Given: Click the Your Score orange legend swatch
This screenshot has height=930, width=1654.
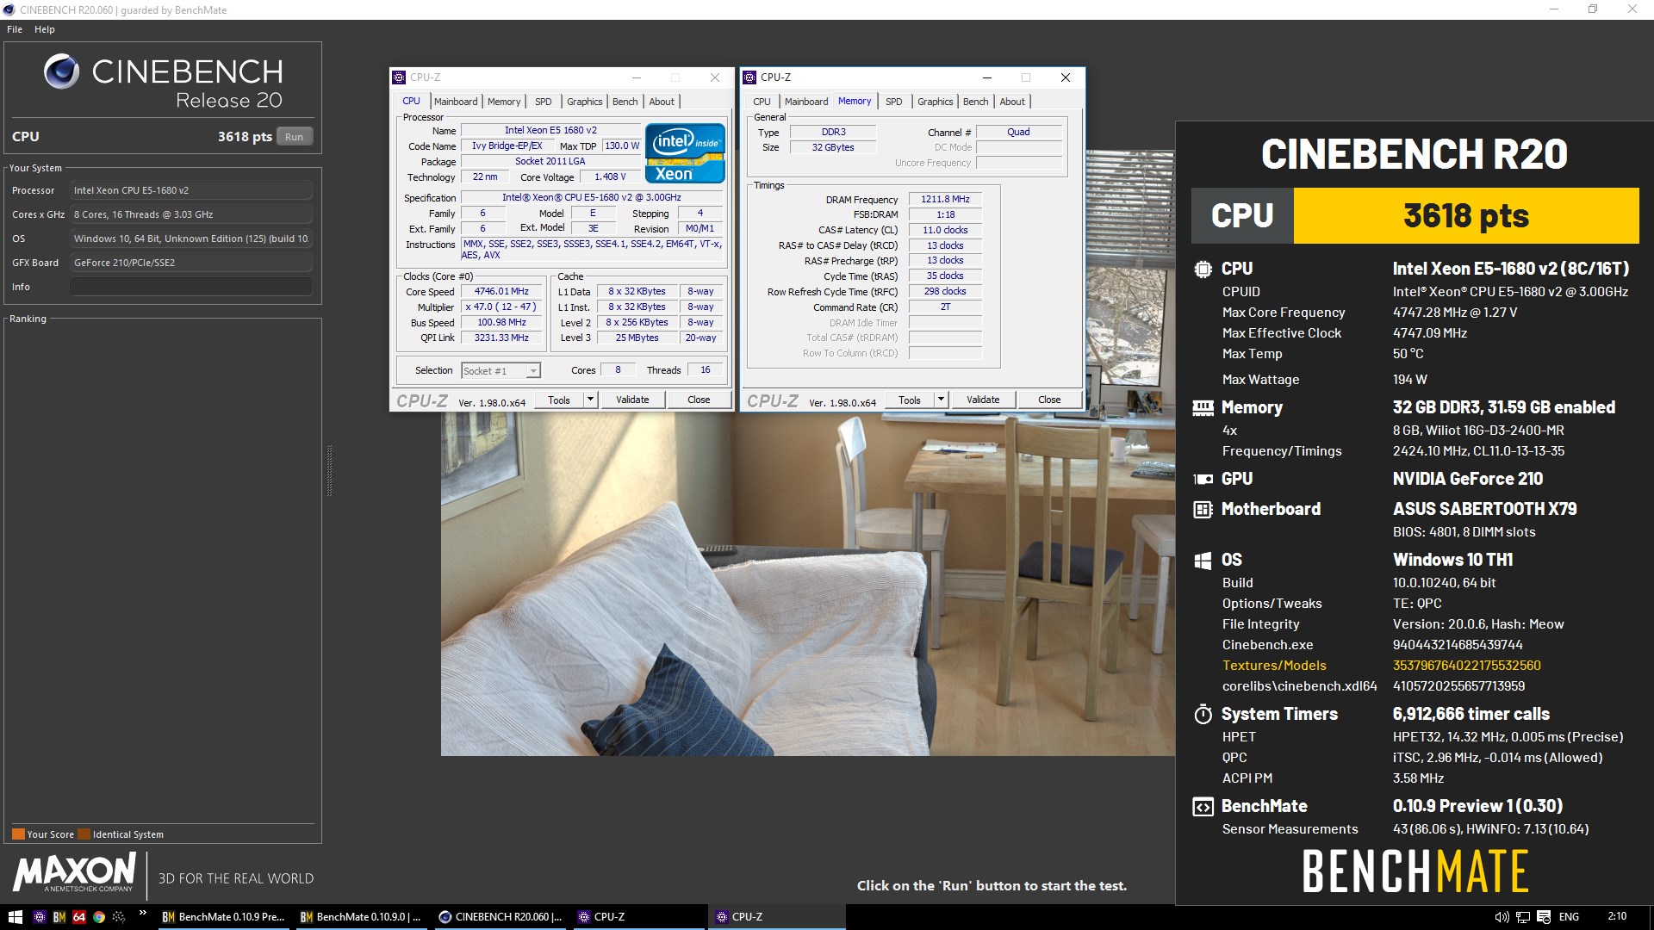Looking at the screenshot, I should click(x=18, y=834).
